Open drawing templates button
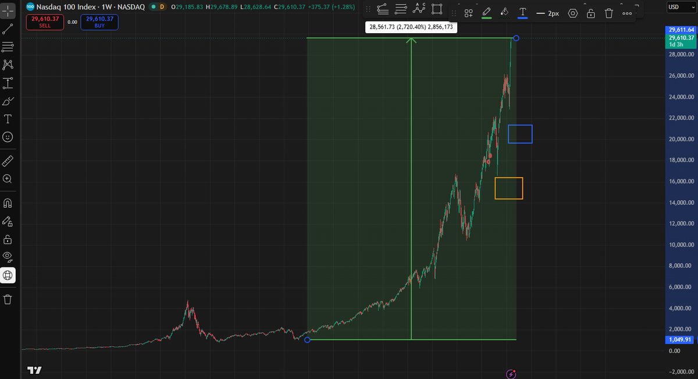This screenshot has width=698, height=379. point(468,13)
